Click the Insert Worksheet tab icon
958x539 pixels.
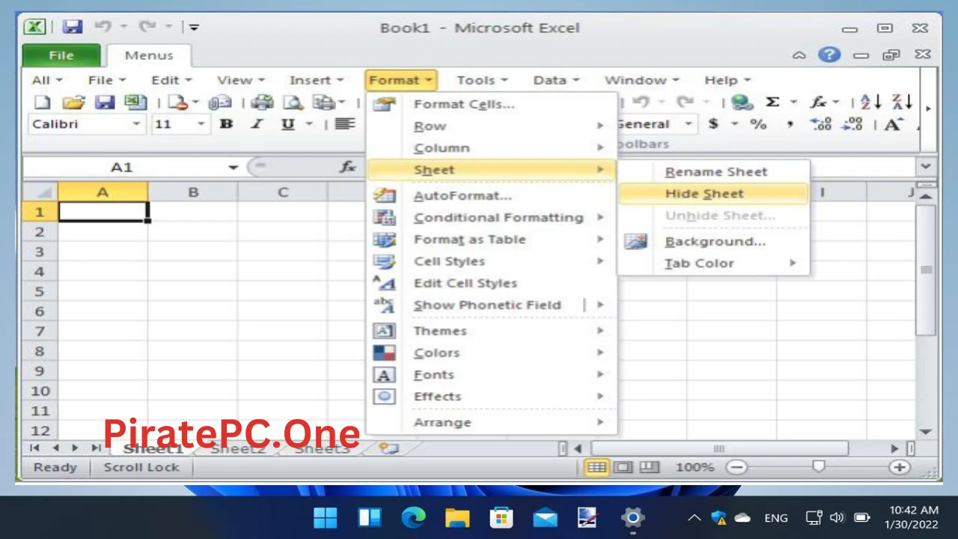tap(388, 448)
